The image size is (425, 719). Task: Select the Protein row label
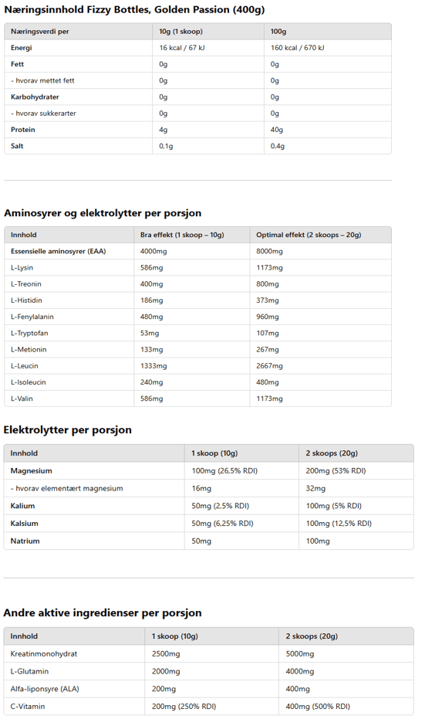click(23, 130)
